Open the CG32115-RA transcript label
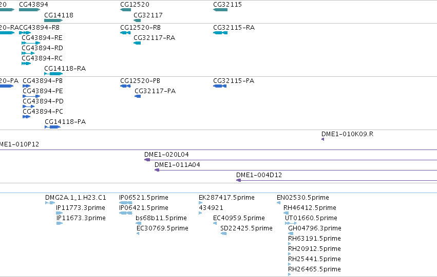Screen dimensions: 437x277 (234, 28)
